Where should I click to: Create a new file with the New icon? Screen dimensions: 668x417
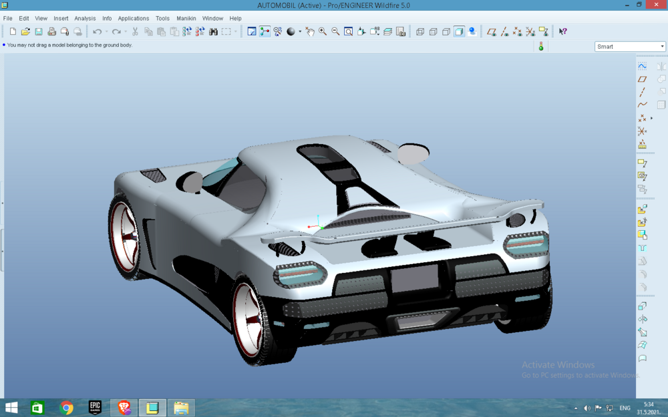13,31
